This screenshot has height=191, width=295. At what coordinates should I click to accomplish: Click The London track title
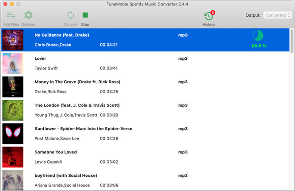tap(77, 105)
